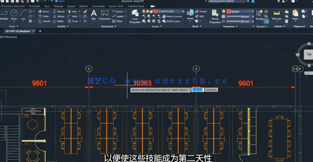Viewport: 313px width, 162px height.
Task: Open the Manage ribbon tab
Action: pos(59,6)
